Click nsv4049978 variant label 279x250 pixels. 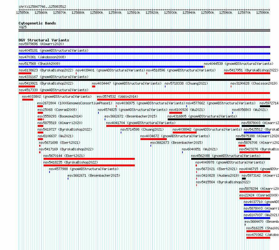[230, 162]
